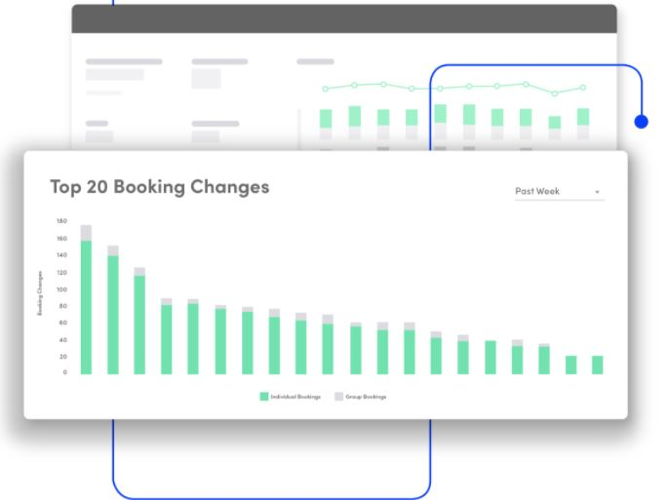Image resolution: width=669 pixels, height=500 pixels.
Task: Click the "120" y-axis value
Action: click(61, 272)
